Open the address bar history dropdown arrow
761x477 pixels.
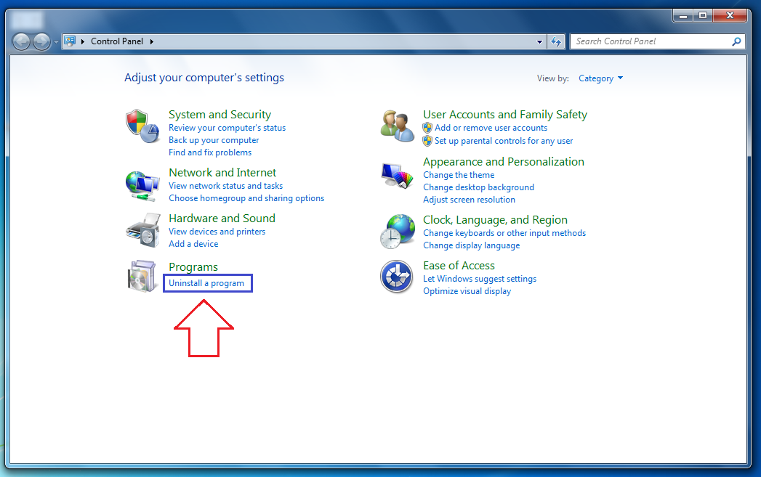click(x=539, y=41)
